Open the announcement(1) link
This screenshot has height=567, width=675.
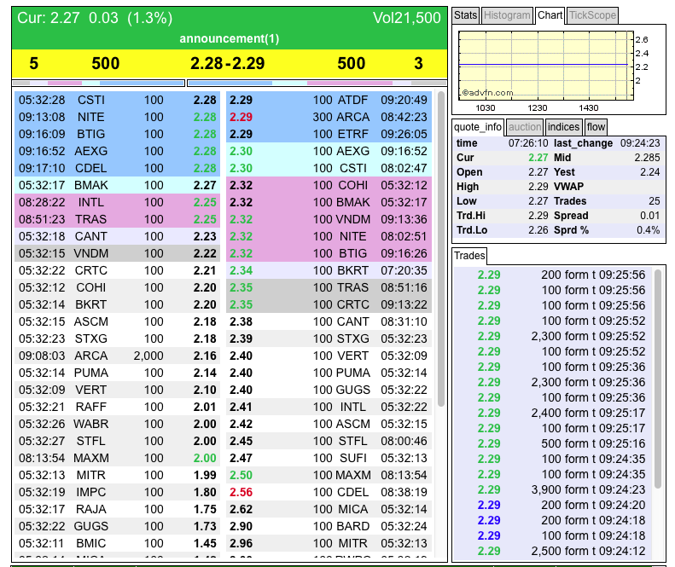[x=229, y=39]
